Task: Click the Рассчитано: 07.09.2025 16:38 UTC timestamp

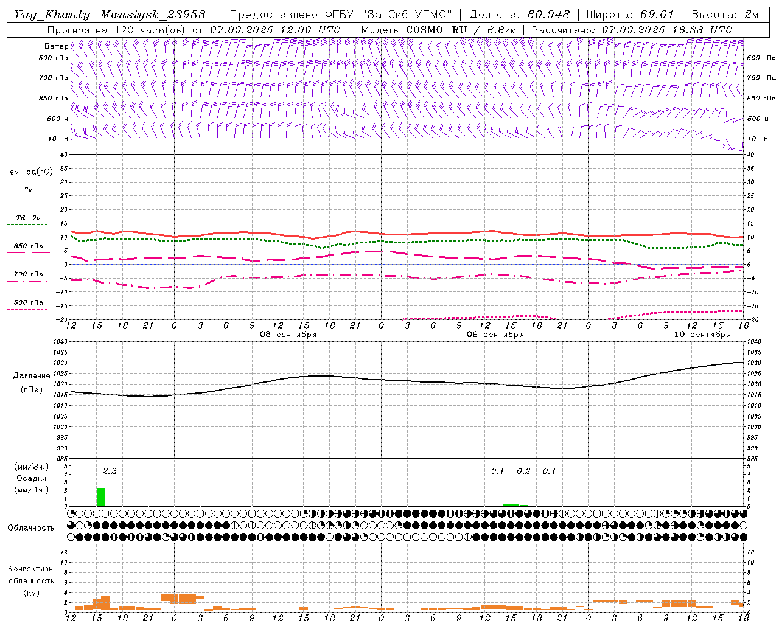Action: coord(632,30)
